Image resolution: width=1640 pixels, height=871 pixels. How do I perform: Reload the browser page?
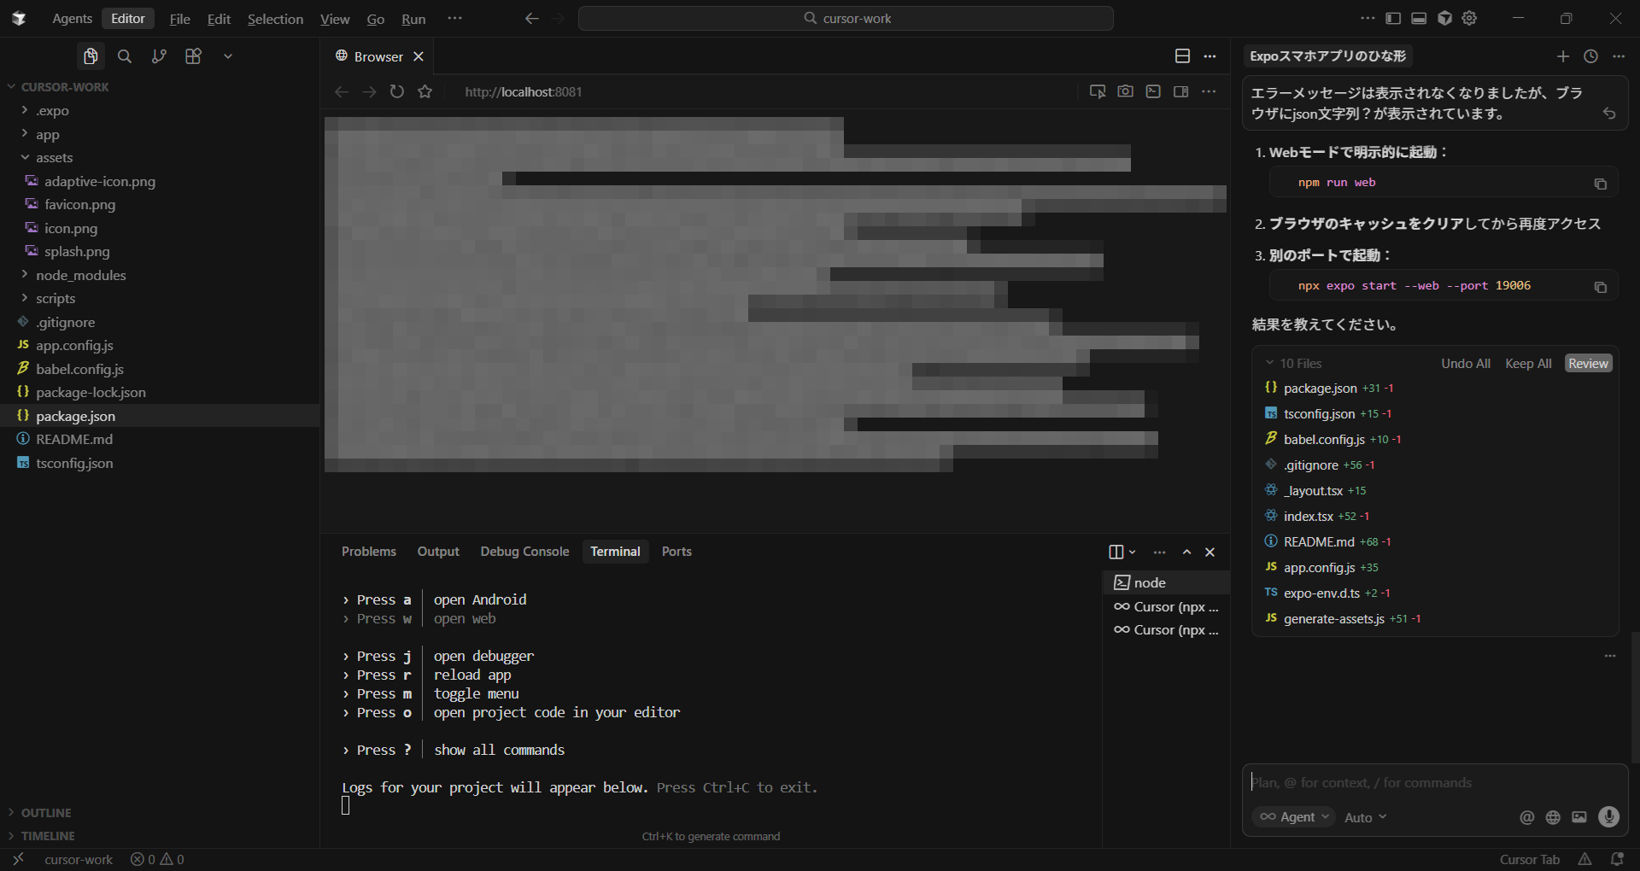(397, 91)
